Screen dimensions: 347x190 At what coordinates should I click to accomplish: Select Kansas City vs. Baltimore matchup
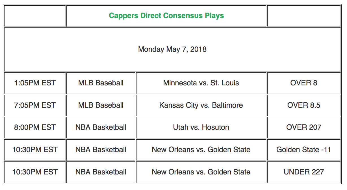[201, 105]
